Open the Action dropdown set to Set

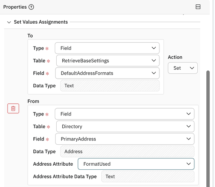pos(183,68)
